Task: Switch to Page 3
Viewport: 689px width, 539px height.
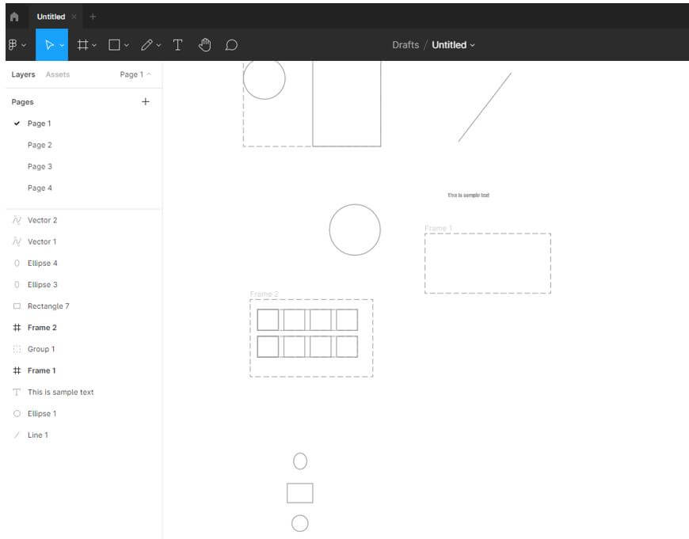Action: [x=40, y=166]
